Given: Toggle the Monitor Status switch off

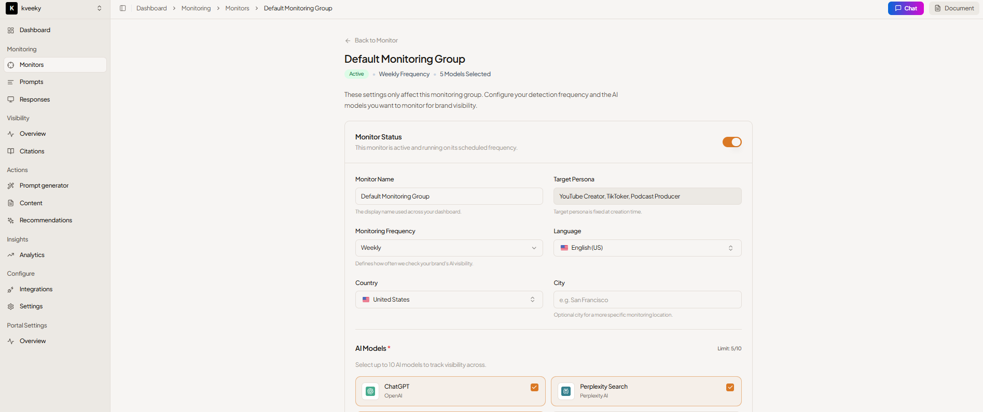Looking at the screenshot, I should pyautogui.click(x=731, y=142).
